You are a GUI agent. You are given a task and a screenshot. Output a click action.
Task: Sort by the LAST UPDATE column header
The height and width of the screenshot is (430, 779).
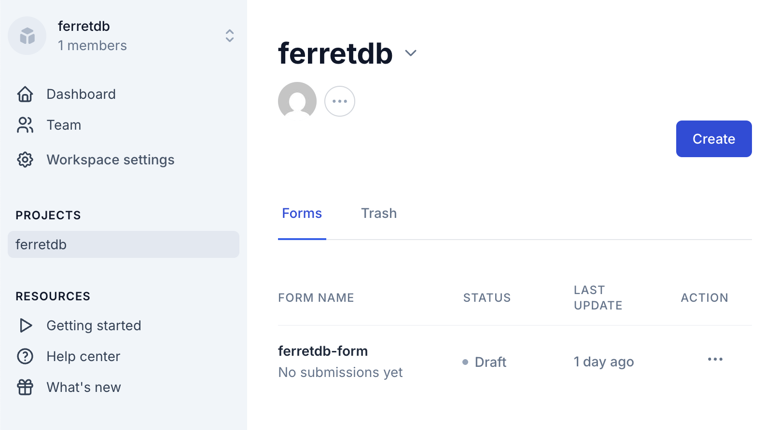pyautogui.click(x=598, y=297)
